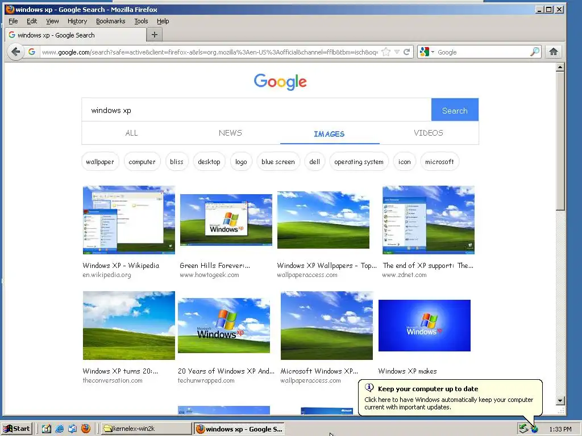Switch to the ALL results tab
Viewport: 582px width, 436px height.
[x=131, y=133]
